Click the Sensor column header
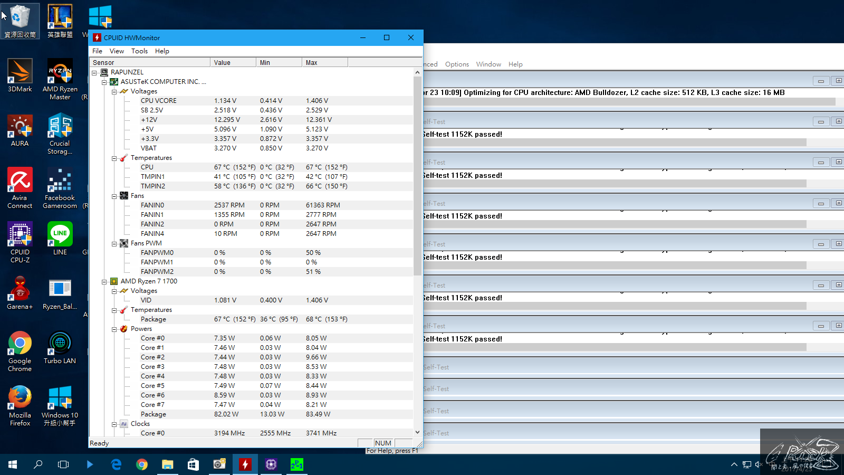This screenshot has width=844, height=475. pyautogui.click(x=150, y=62)
